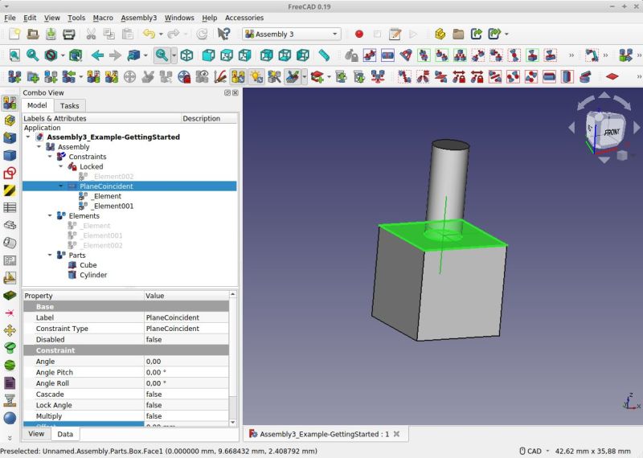Switch to the Isometric view cube icon
The width and height of the screenshot is (643, 458).
187,55
